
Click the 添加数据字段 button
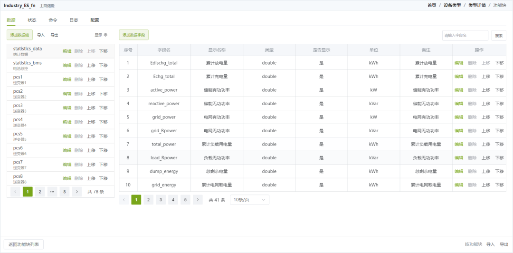133,35
